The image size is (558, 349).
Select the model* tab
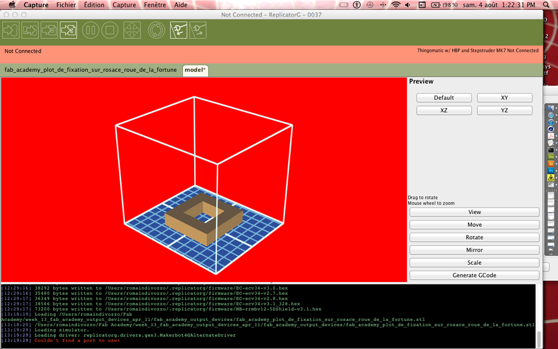pyautogui.click(x=195, y=70)
